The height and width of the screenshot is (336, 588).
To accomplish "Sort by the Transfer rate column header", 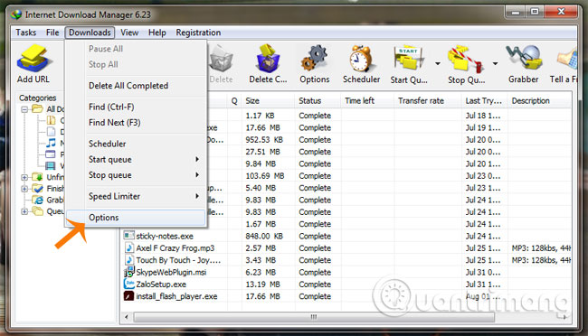I will [x=427, y=101].
